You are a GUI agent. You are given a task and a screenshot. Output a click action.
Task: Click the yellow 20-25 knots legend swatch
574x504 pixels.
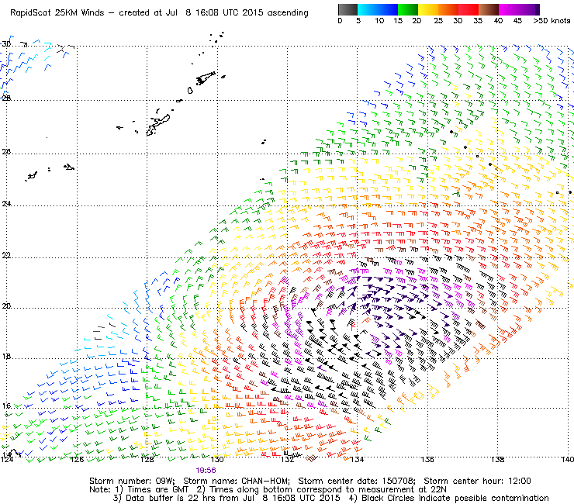point(428,9)
